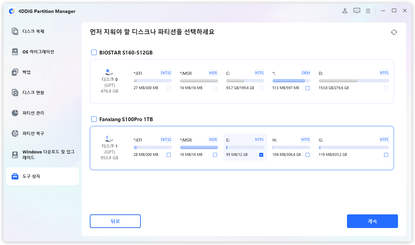The width and height of the screenshot is (415, 245).
Task: Click the 16 MB/16 MB text on Disk 0
Action: point(191,88)
